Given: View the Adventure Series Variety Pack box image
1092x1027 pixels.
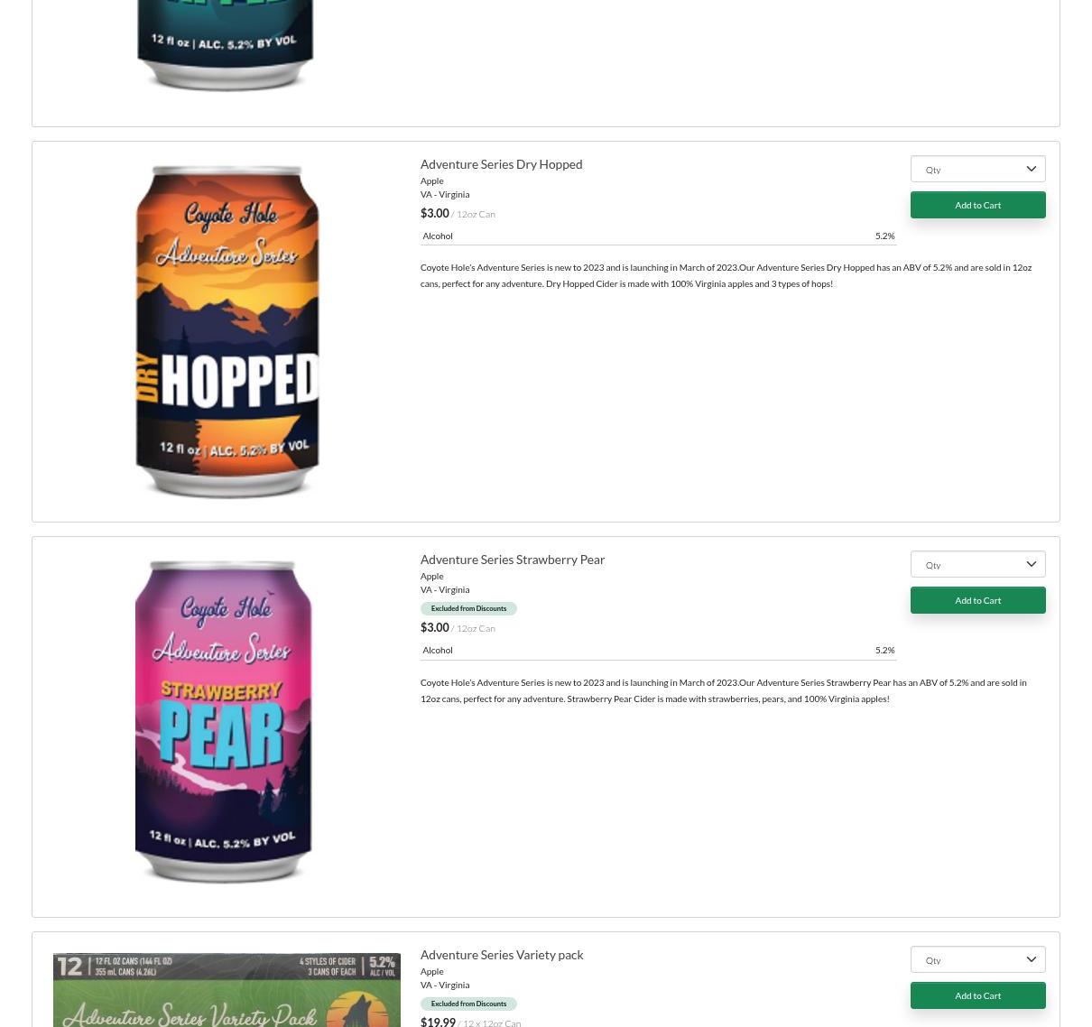Looking at the screenshot, I should [227, 990].
